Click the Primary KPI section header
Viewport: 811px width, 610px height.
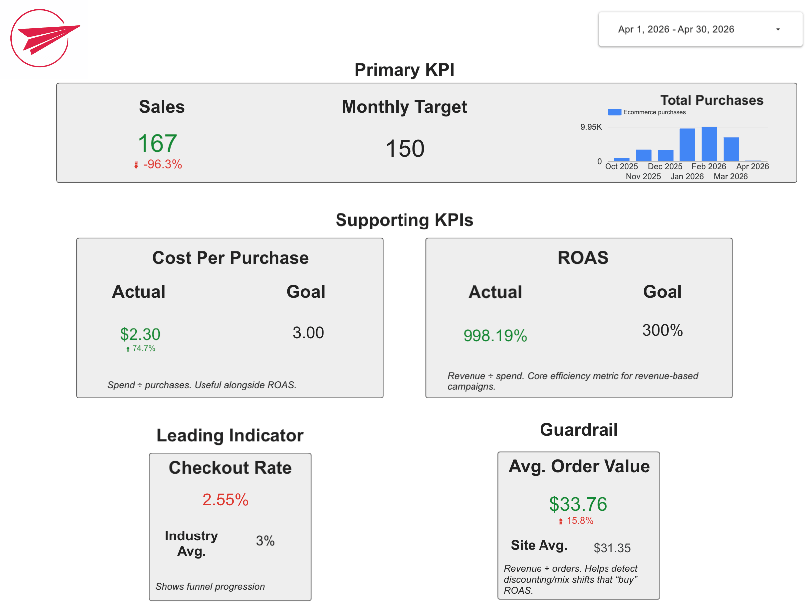[404, 70]
